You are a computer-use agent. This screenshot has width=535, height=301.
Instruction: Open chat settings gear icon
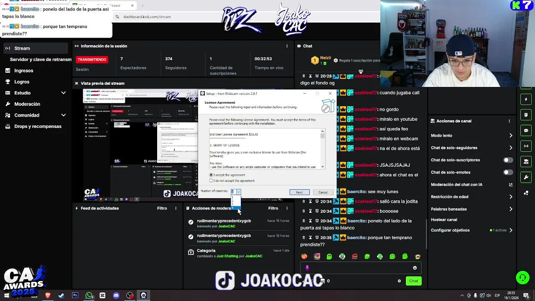tap(399, 281)
